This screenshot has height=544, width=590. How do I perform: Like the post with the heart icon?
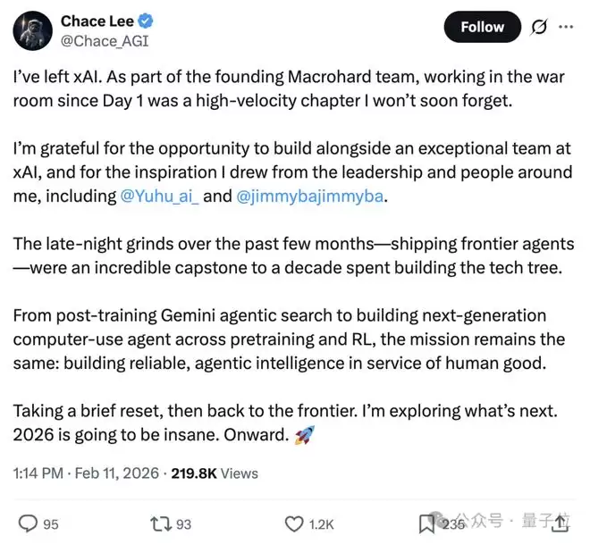(x=293, y=523)
